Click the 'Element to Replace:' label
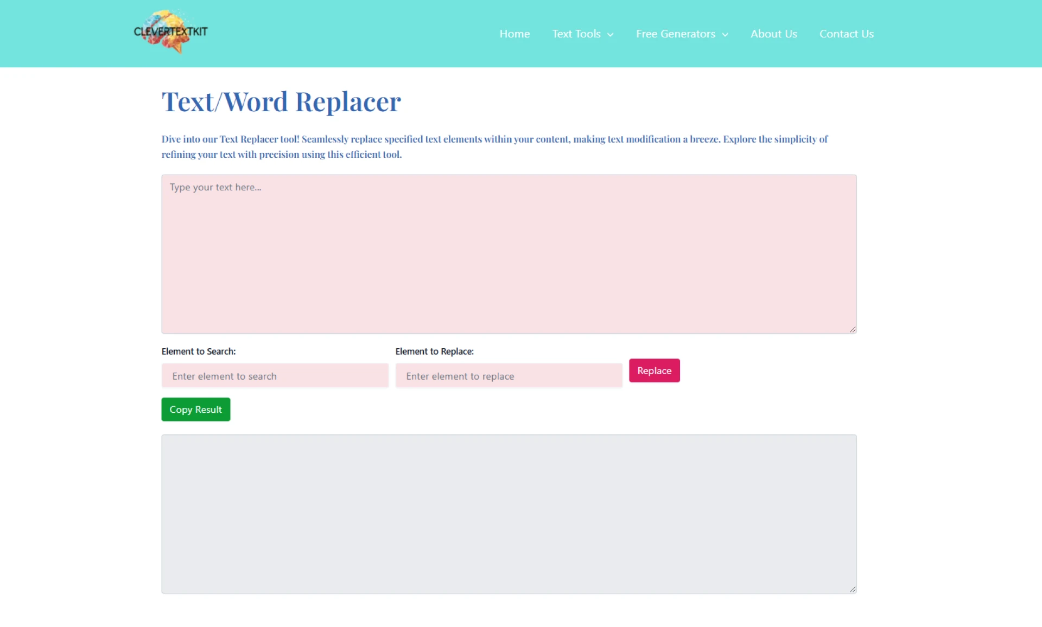 coord(434,351)
